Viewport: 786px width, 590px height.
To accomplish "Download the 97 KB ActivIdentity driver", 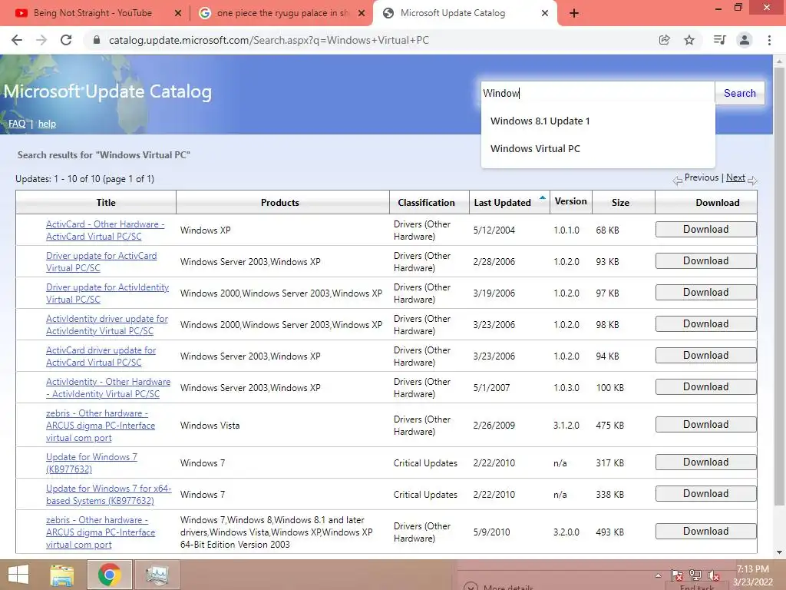I will 705,293.
